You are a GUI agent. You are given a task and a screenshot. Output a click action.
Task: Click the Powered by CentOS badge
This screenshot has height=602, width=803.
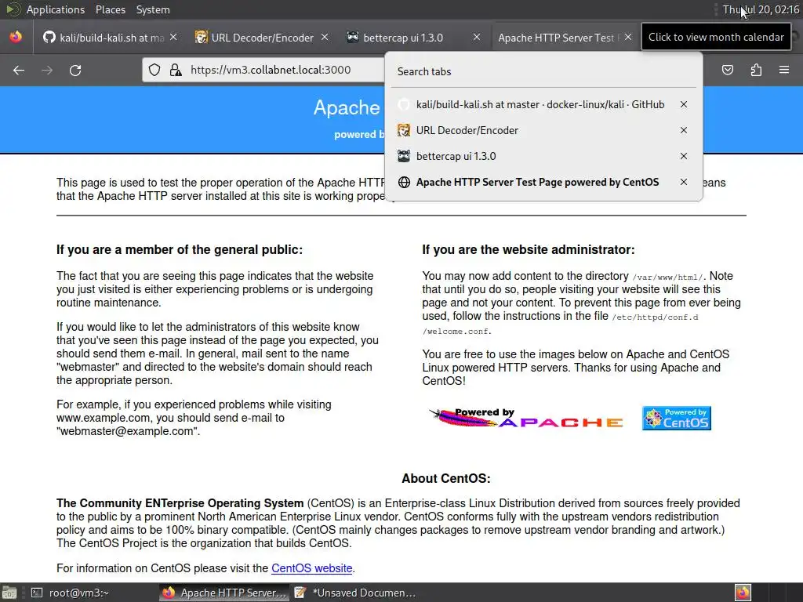pyautogui.click(x=677, y=419)
